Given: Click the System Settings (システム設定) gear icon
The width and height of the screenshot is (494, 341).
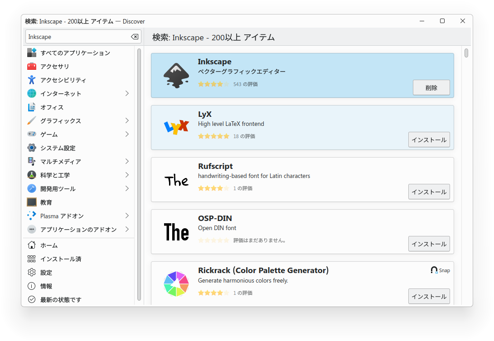Looking at the screenshot, I should tap(32, 148).
